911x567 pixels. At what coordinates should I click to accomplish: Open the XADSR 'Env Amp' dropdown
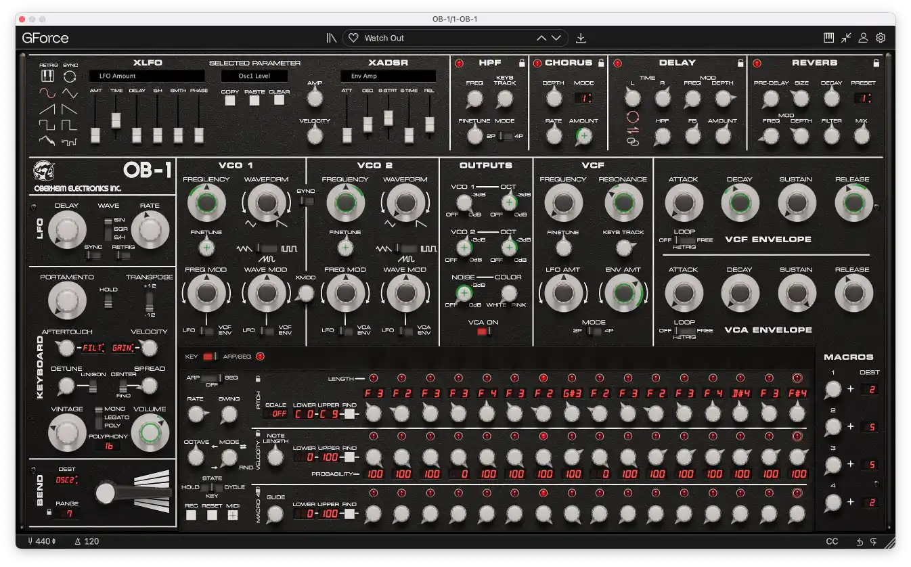pos(388,76)
